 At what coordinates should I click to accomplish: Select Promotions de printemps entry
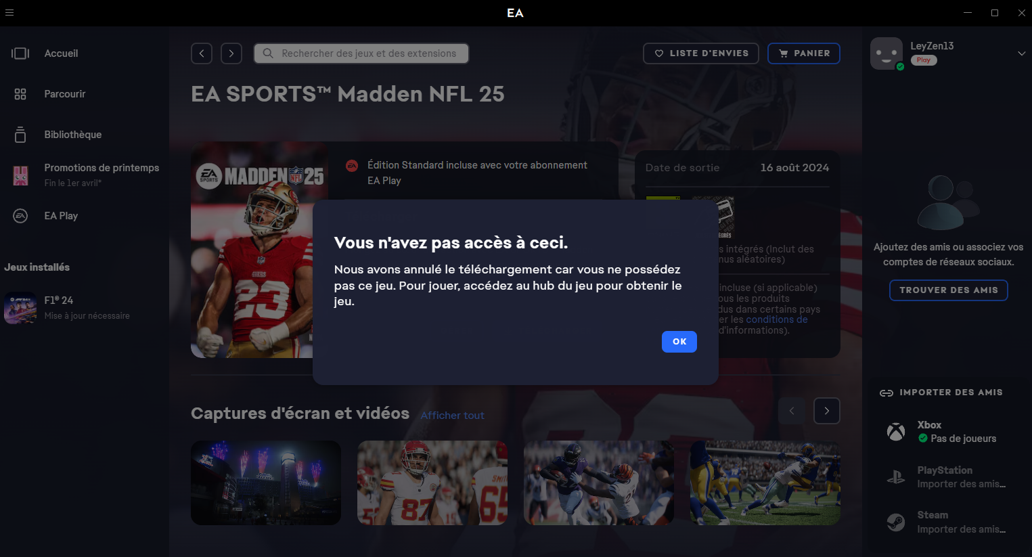point(84,175)
